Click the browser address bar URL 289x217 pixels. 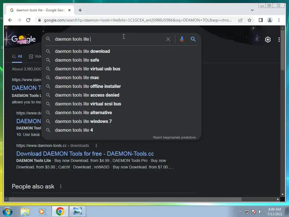(x=138, y=20)
